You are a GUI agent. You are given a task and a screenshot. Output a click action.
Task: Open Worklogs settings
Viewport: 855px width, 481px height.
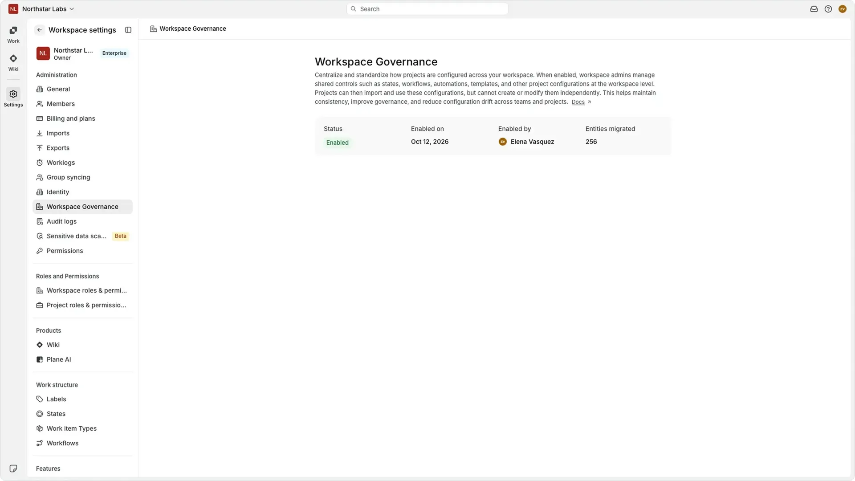pyautogui.click(x=82, y=163)
